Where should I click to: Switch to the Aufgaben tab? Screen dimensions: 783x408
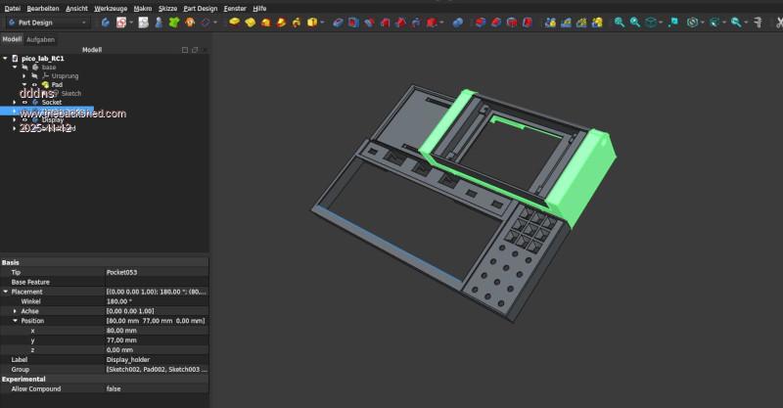click(x=40, y=39)
